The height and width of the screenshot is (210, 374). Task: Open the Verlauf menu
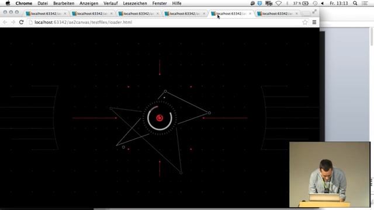[x=110, y=3]
